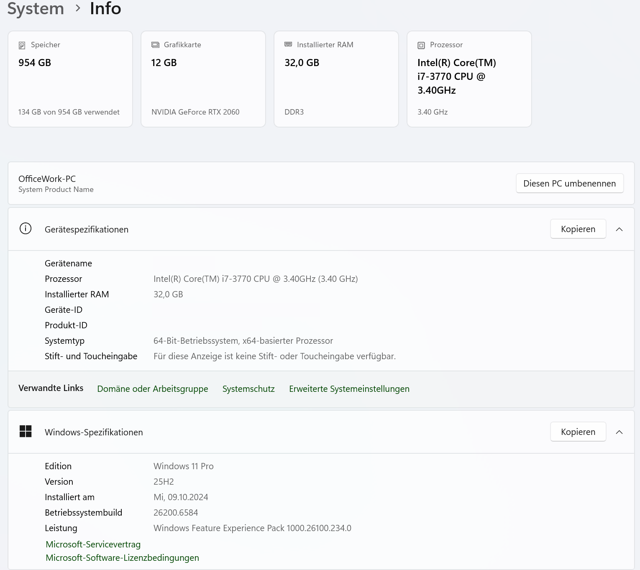Select the Installierter RAM 32,0 GB card
The image size is (640, 570).
tap(336, 79)
